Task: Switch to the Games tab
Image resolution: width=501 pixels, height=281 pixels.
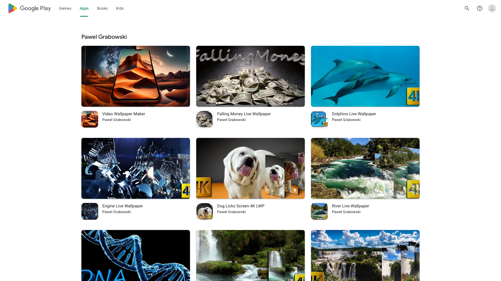Action: (x=65, y=8)
